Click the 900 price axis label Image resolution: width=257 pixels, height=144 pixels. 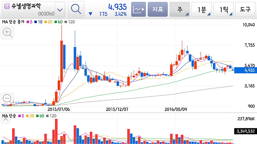point(251,106)
